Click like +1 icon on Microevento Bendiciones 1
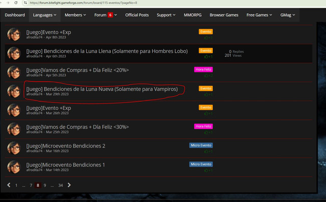The height and width of the screenshot is (202, 326). 208,171
